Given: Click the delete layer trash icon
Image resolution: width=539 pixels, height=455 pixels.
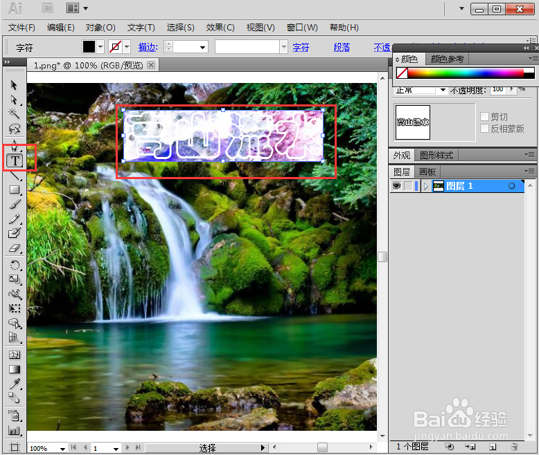Looking at the screenshot, I should (514, 447).
